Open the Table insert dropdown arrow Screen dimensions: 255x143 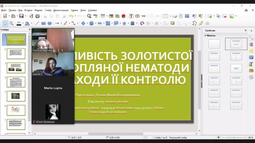tap(107, 16)
